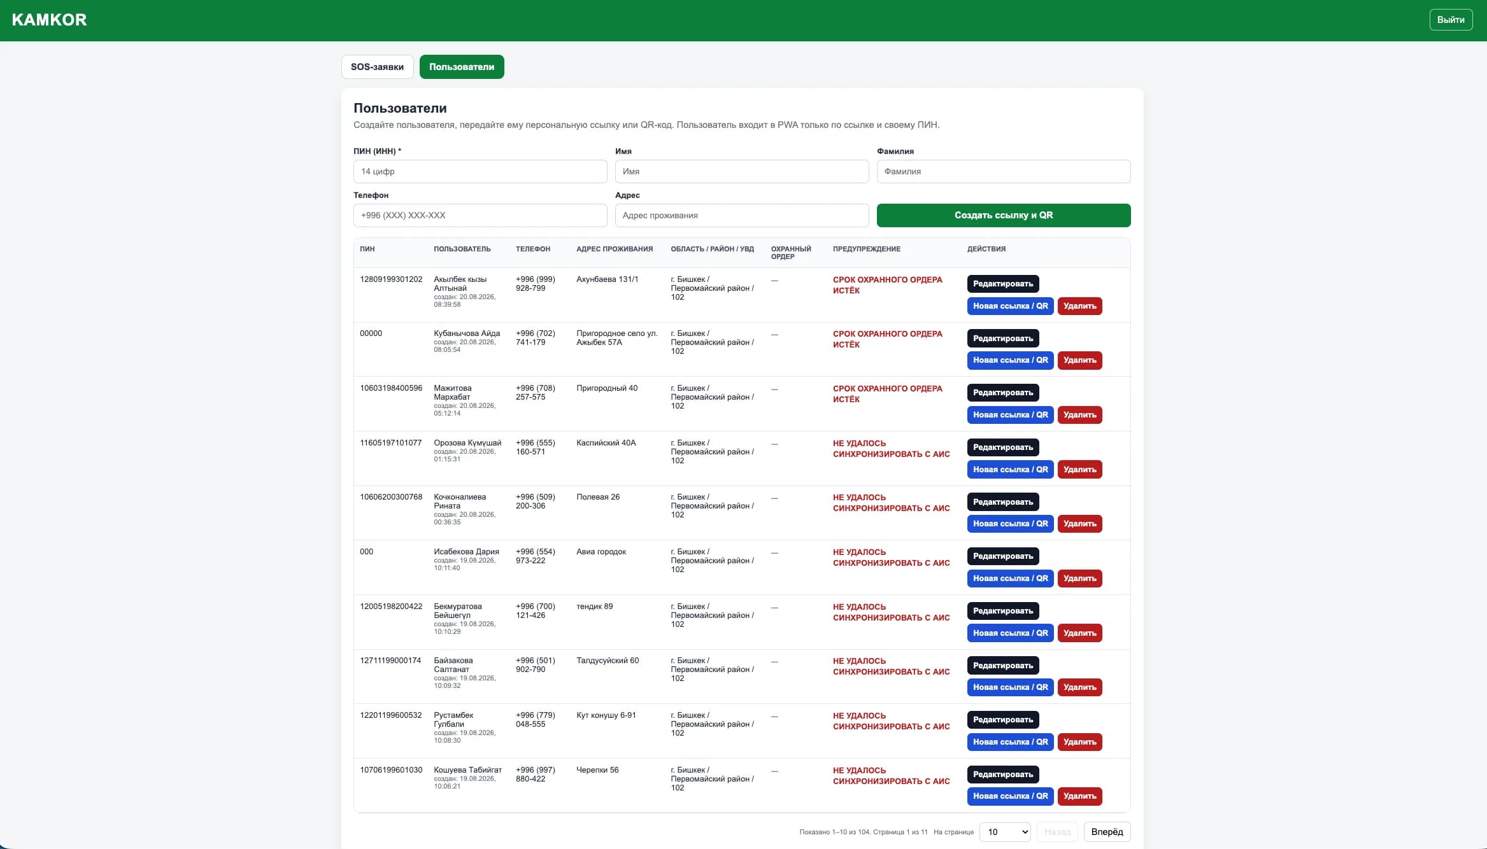Edit user Акылбек кызы Алтынай

pyautogui.click(x=1003, y=284)
